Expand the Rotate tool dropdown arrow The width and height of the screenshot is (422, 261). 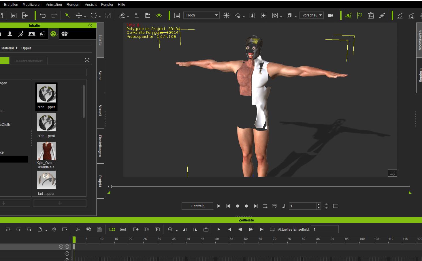tap(100, 17)
